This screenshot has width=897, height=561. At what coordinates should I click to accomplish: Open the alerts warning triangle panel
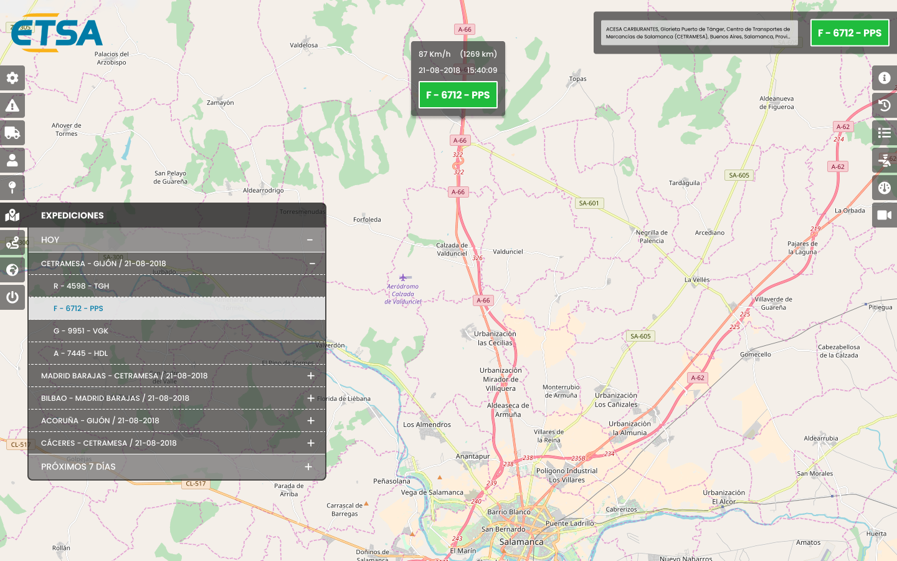[x=12, y=105]
